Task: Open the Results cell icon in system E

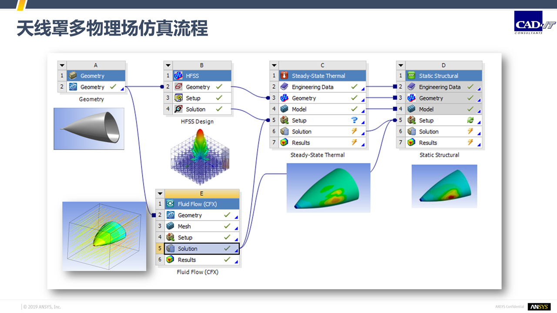Action: coord(170,260)
